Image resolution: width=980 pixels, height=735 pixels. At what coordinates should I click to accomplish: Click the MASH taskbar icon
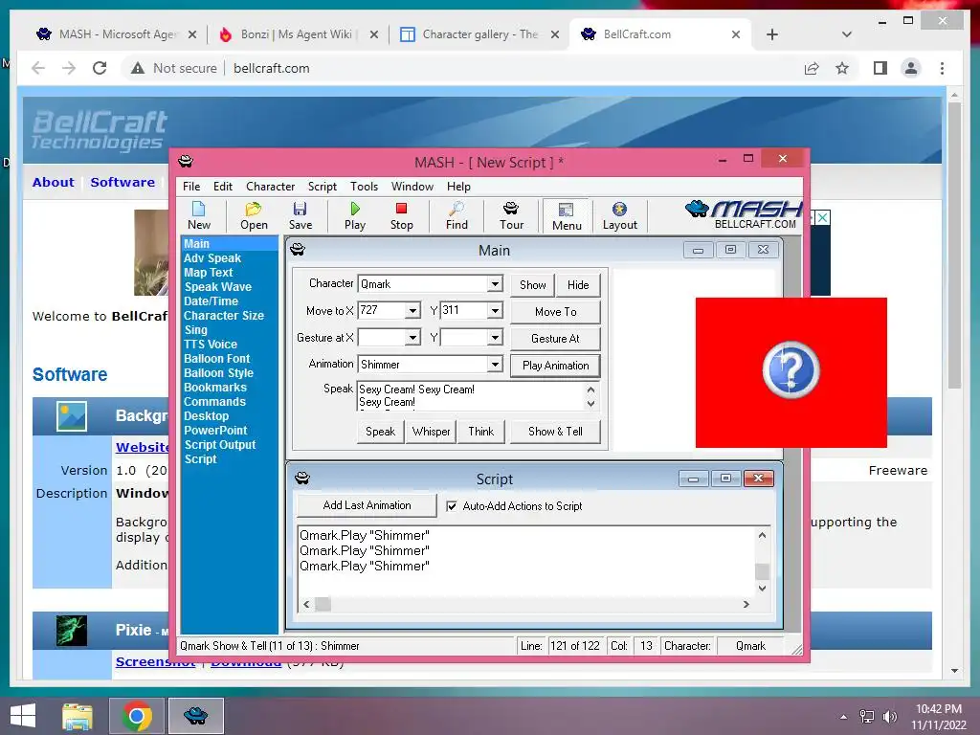point(195,716)
